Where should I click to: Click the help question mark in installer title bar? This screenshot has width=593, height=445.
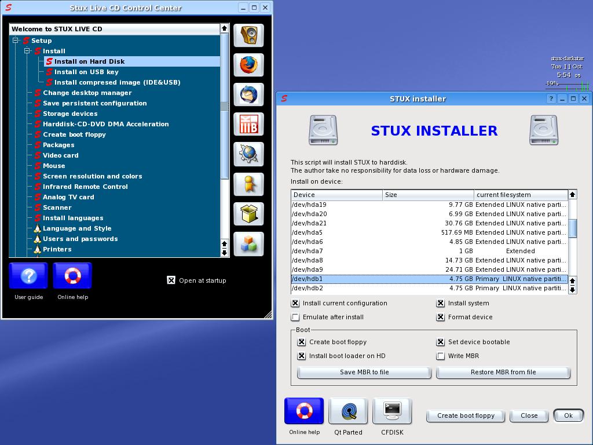[x=551, y=99]
